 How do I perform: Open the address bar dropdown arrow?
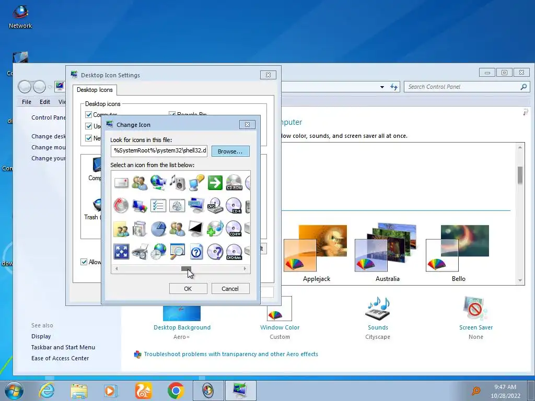[382, 87]
